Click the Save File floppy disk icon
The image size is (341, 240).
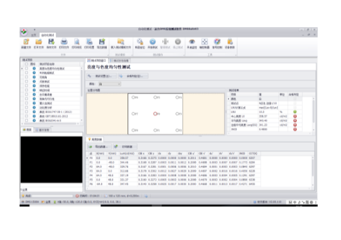click(51, 42)
